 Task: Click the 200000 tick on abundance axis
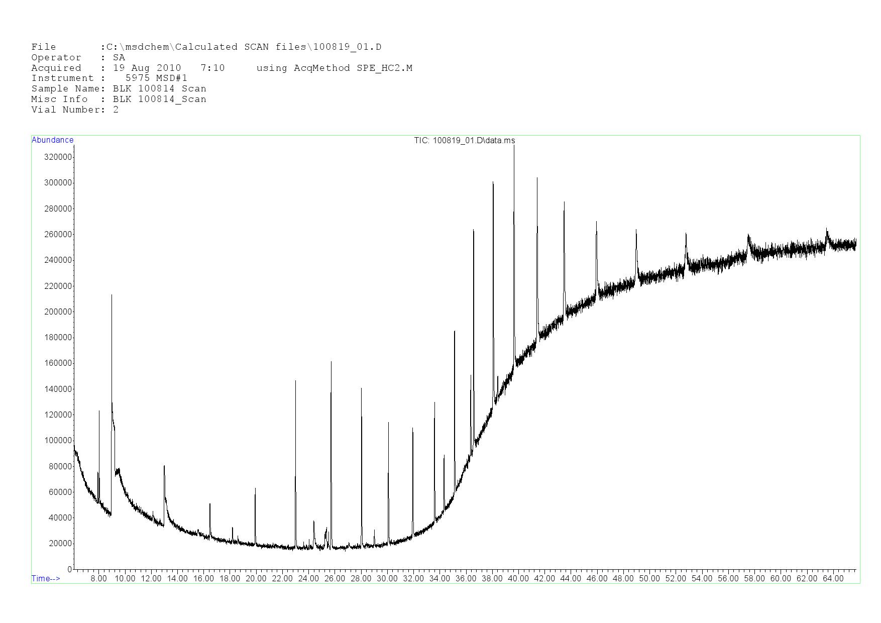coord(58,312)
